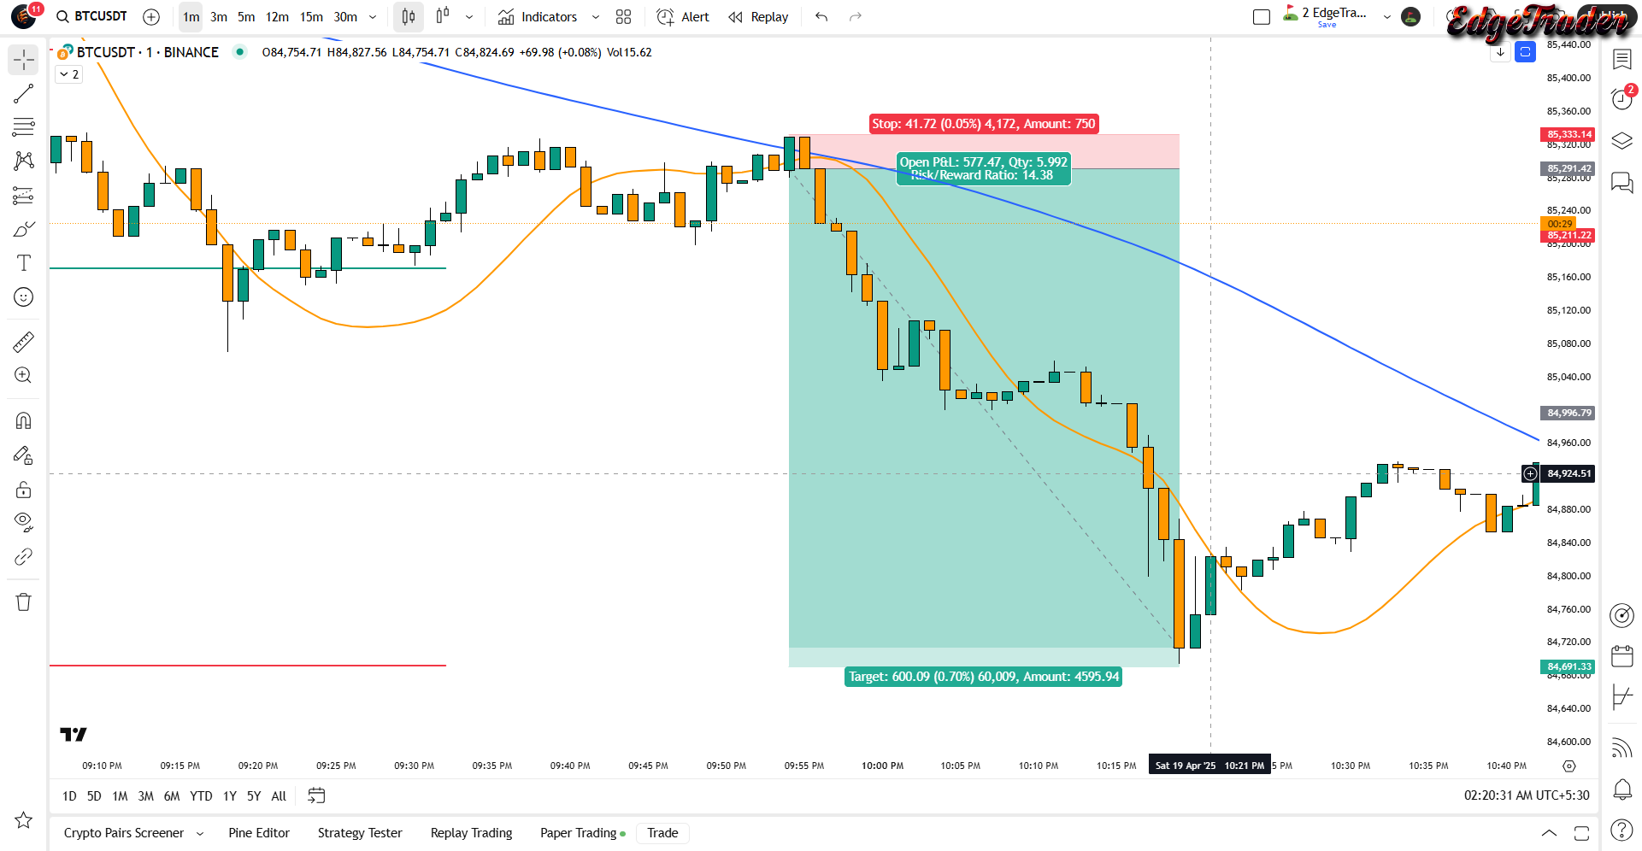
Task: Click the add symbol plus icon
Action: point(151,17)
